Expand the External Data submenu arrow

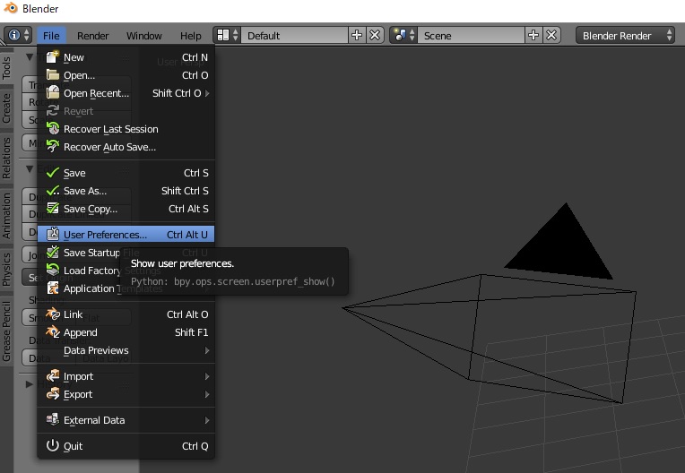[207, 420]
